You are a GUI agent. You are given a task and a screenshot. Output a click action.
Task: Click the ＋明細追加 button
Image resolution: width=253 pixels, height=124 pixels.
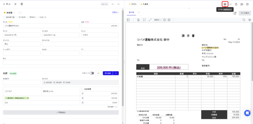point(61,112)
